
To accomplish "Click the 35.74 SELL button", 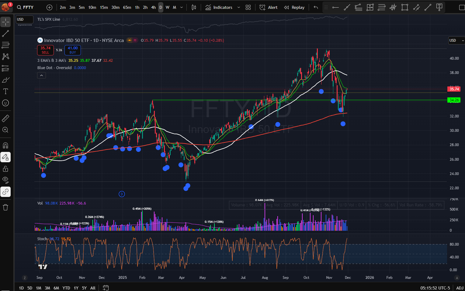I will pyautogui.click(x=45, y=50).
